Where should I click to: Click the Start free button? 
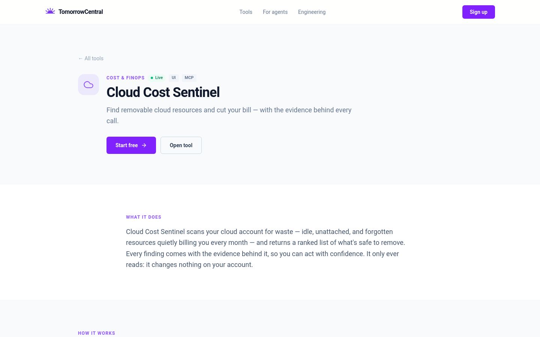click(131, 145)
